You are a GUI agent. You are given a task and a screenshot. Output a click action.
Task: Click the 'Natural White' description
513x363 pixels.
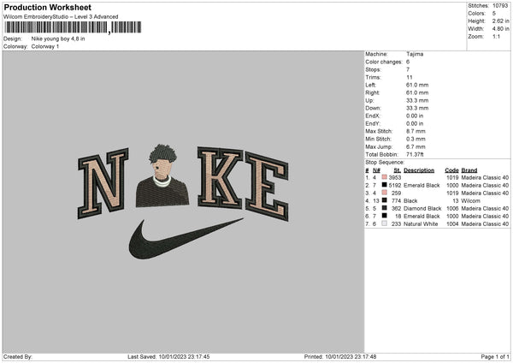tap(421, 224)
